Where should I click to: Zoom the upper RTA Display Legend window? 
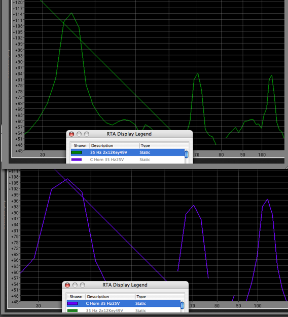(x=87, y=134)
